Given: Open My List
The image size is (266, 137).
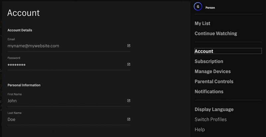Looking at the screenshot, I should coord(202,24).
